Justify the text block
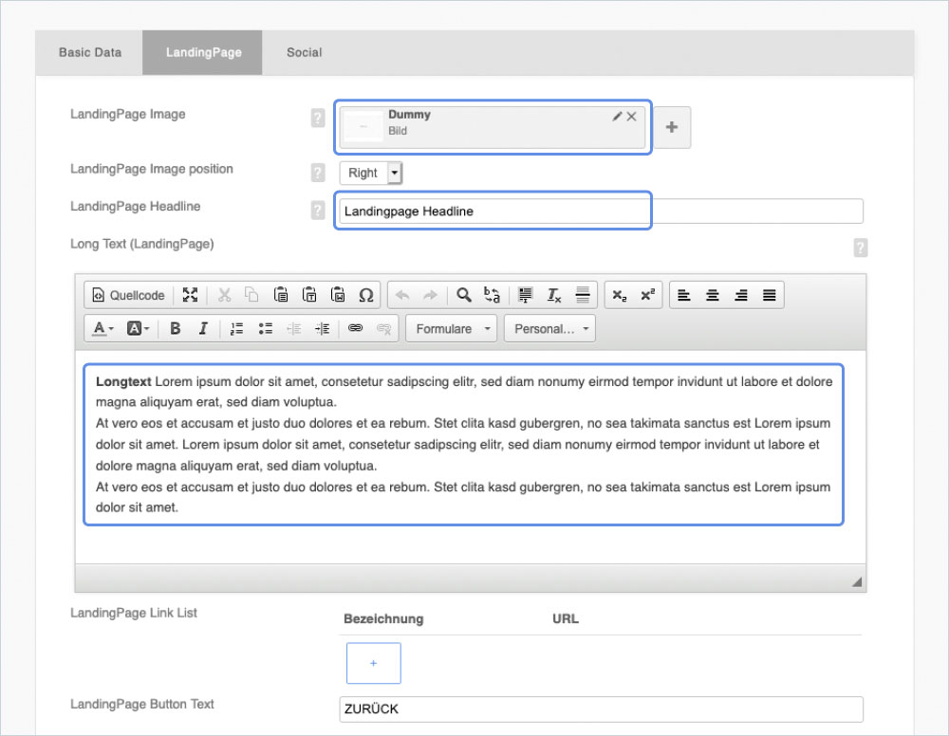949x736 pixels. (770, 295)
